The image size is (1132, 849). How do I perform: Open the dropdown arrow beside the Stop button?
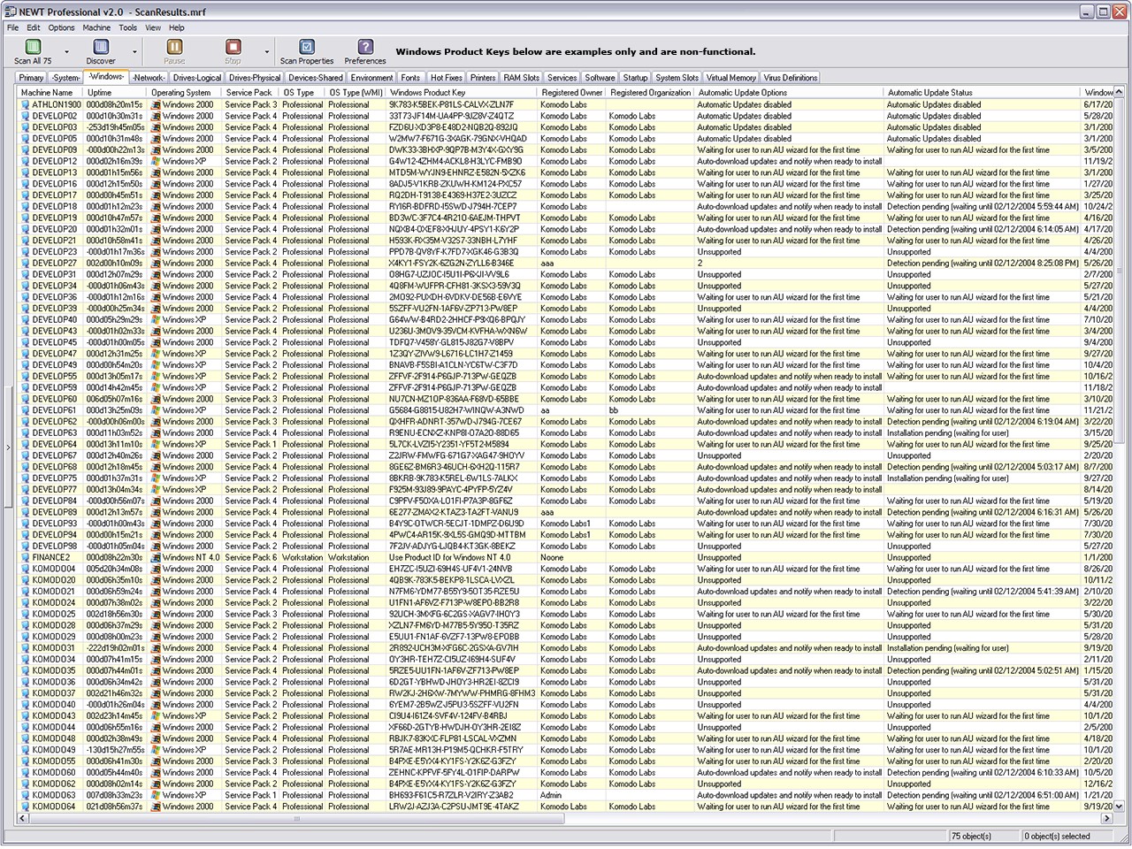click(x=267, y=51)
